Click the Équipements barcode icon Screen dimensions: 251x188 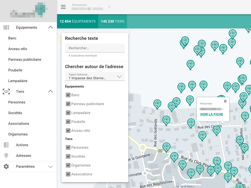point(6,28)
